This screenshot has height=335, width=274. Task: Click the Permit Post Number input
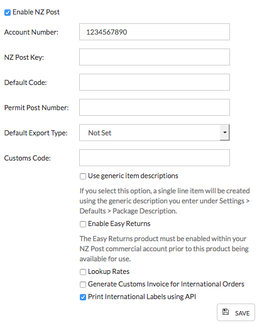155,107
